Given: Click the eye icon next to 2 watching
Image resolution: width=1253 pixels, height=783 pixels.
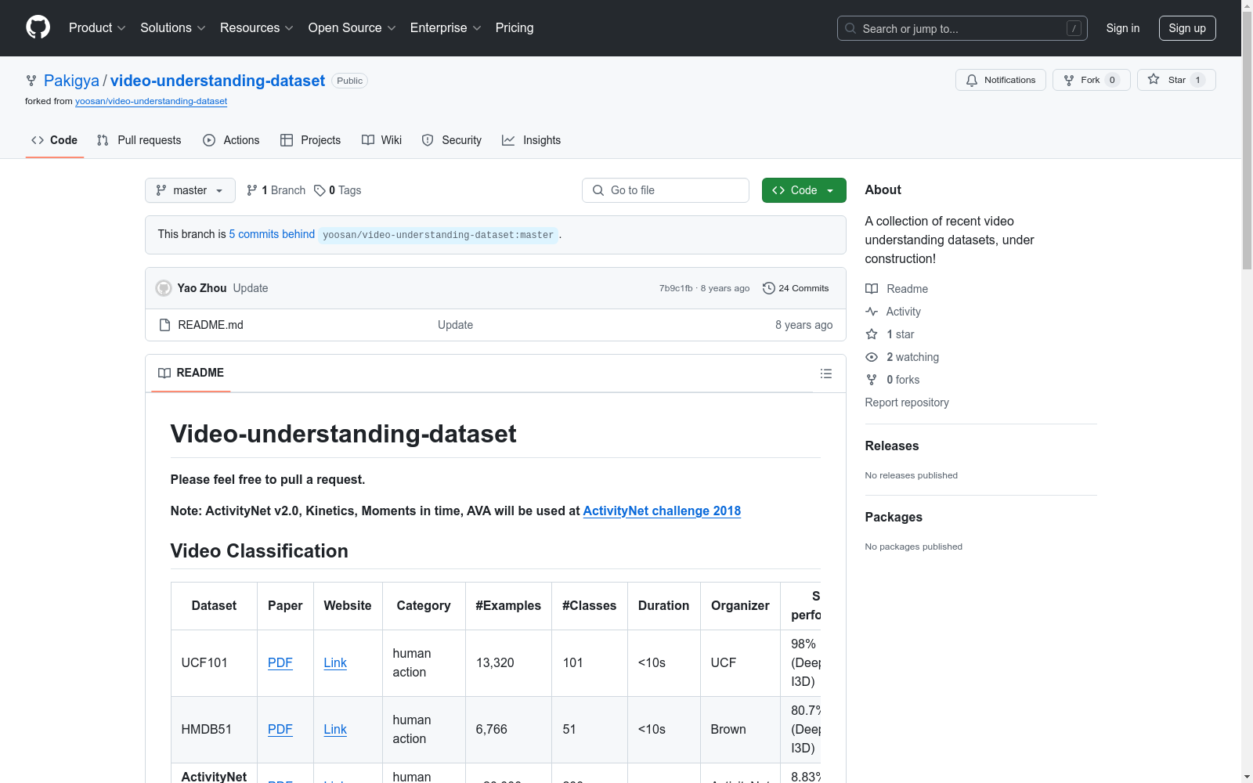Looking at the screenshot, I should pos(872,357).
